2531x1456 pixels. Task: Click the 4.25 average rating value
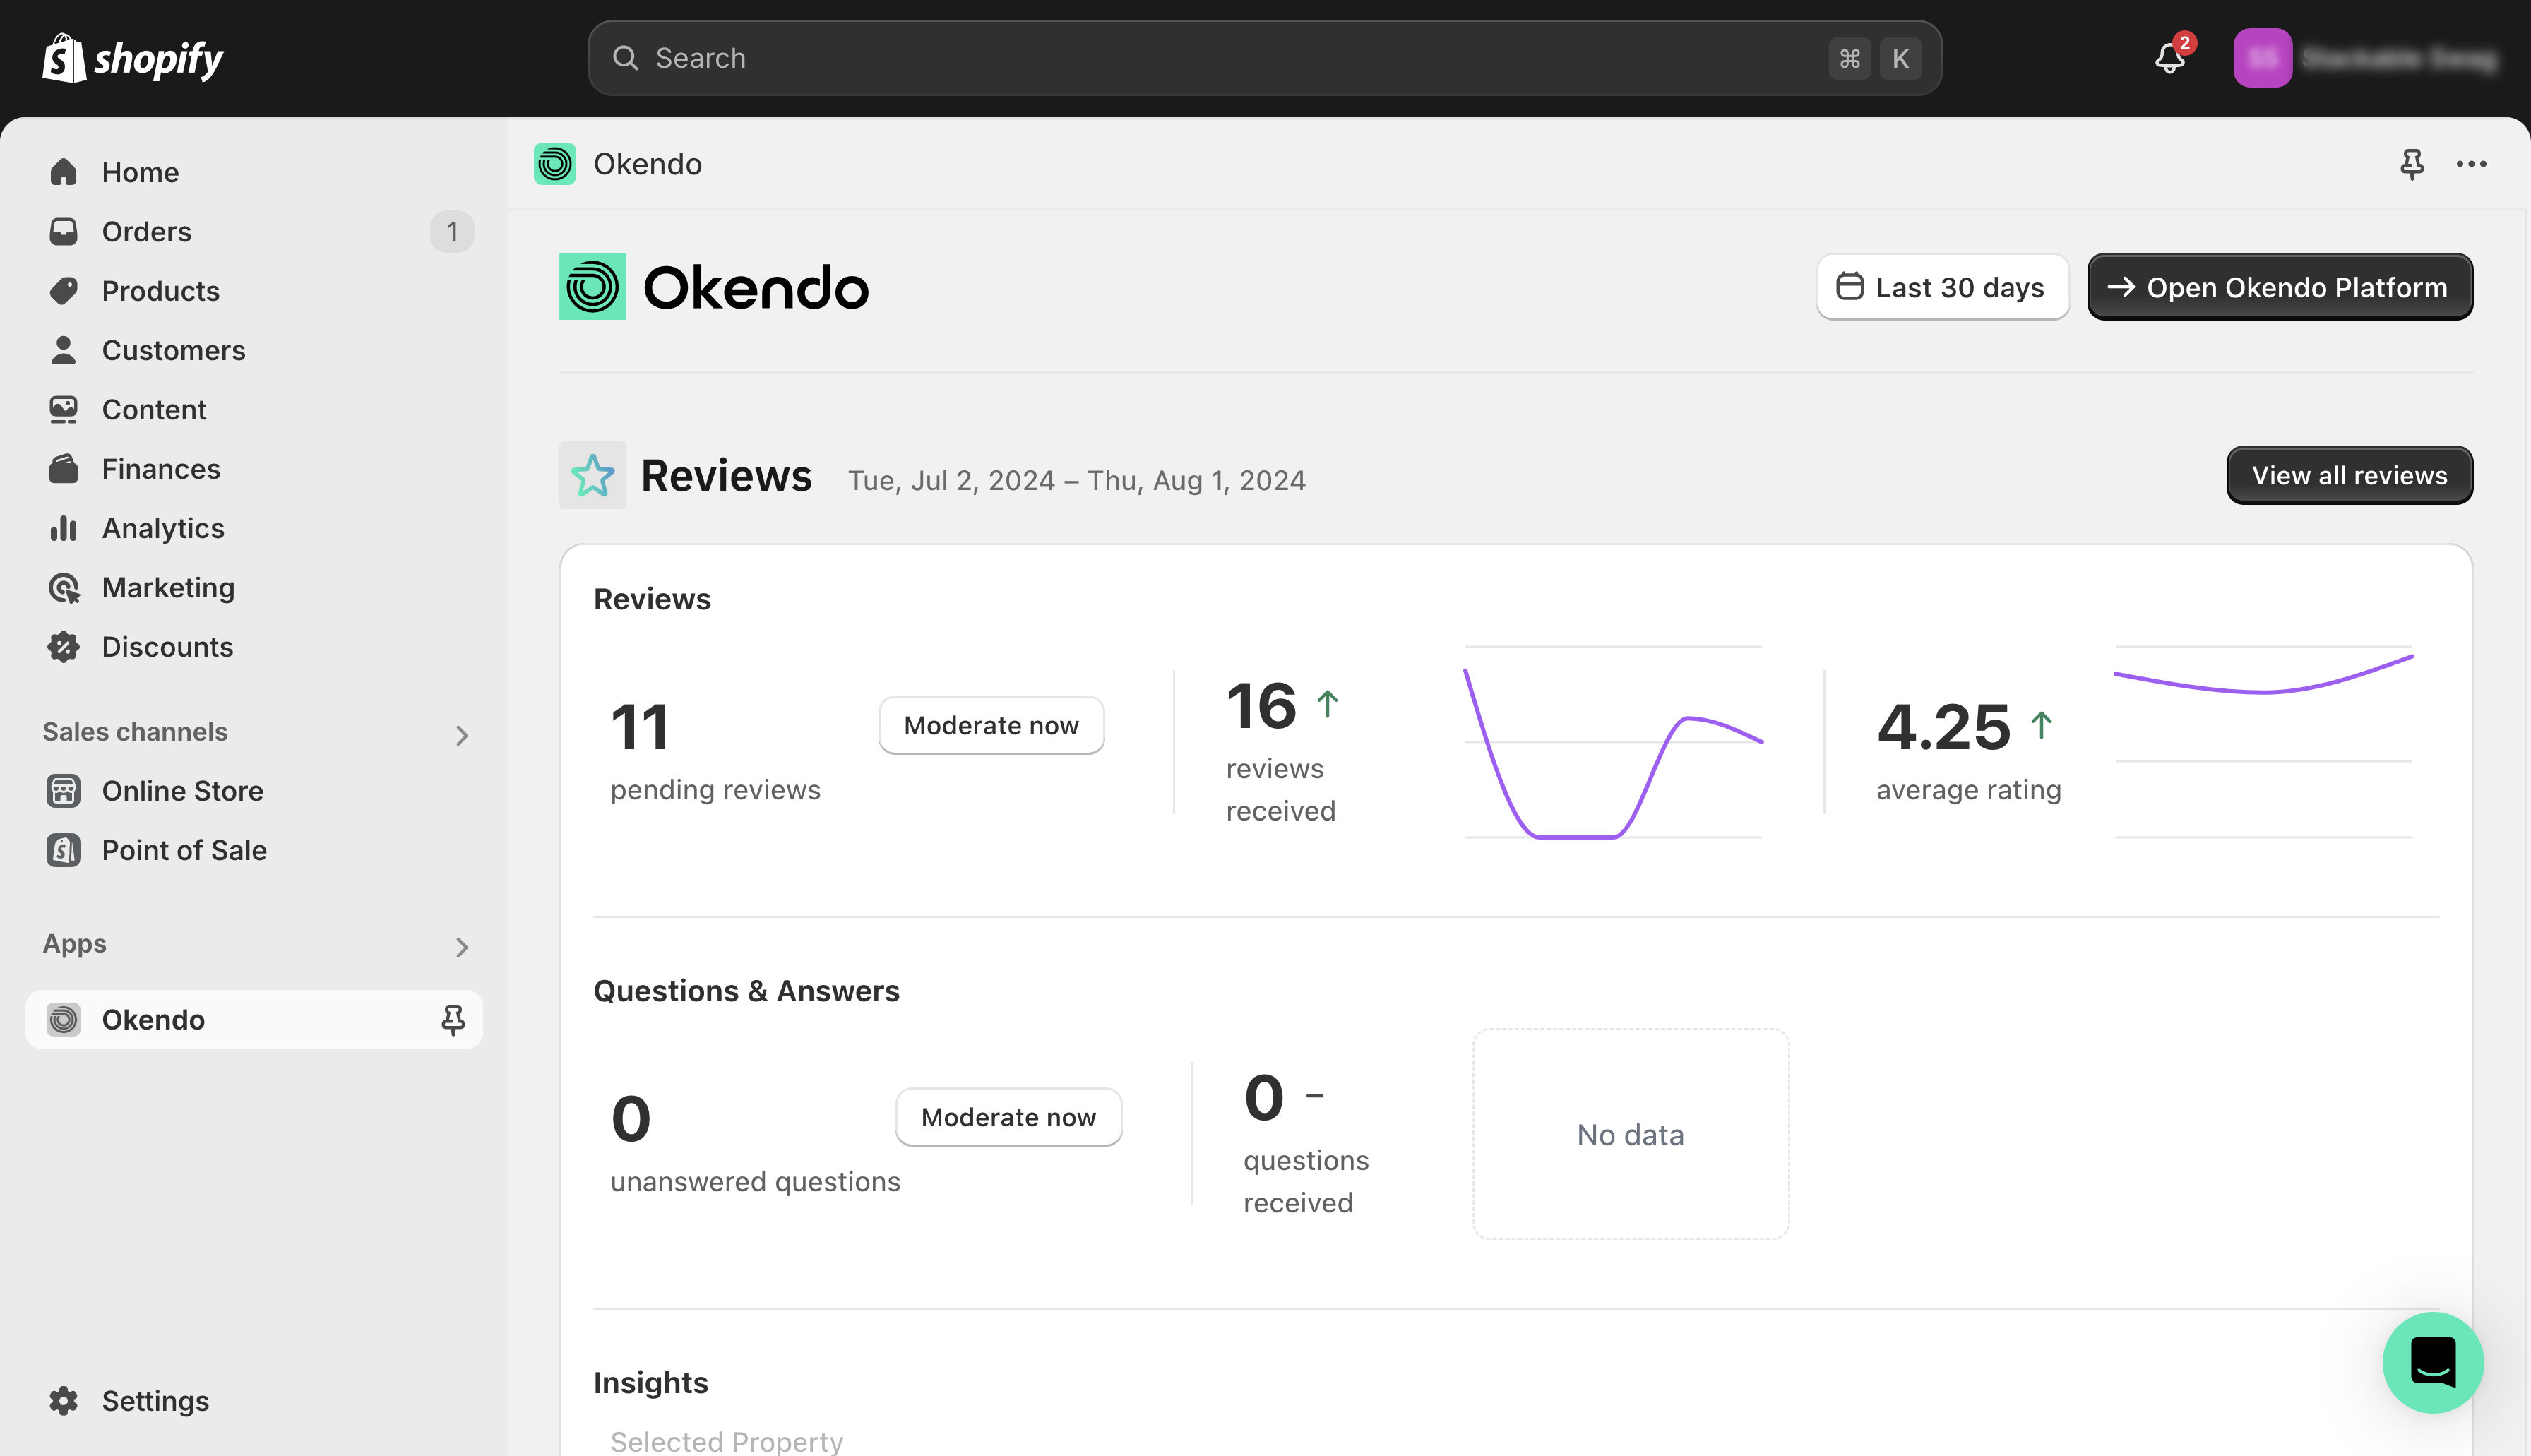(x=1943, y=726)
